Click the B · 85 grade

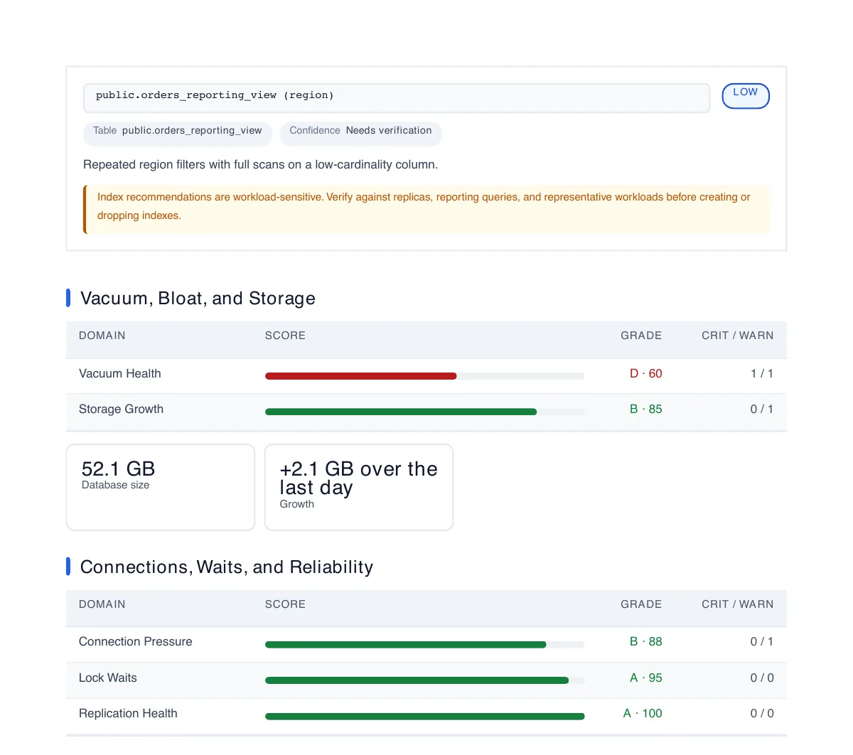click(x=645, y=409)
